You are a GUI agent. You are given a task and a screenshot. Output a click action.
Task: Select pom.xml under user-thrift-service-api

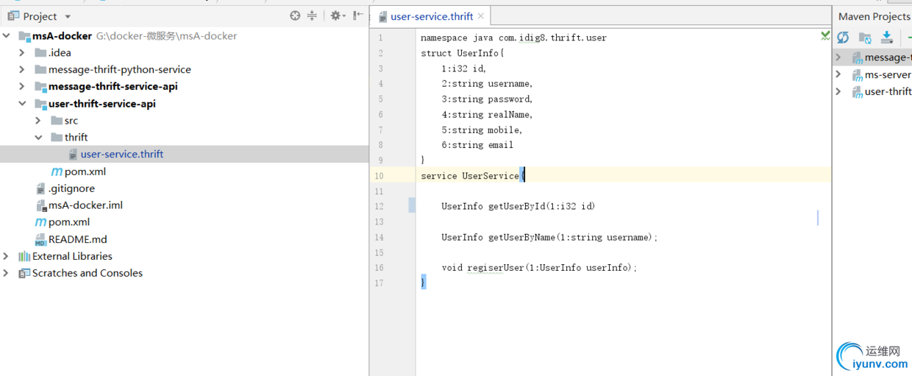click(x=78, y=171)
